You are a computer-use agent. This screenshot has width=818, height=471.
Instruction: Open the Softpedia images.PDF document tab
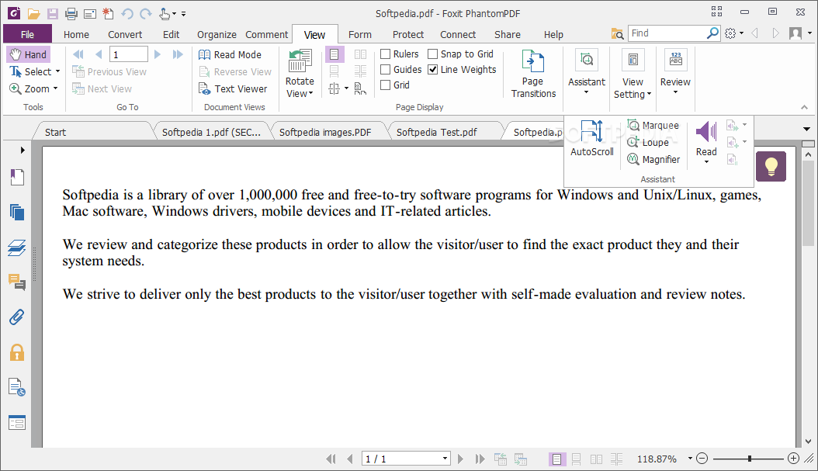[325, 132]
